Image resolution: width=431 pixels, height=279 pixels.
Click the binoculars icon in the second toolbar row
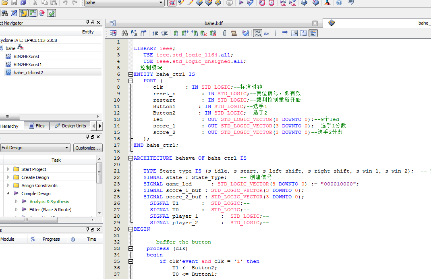(4, 13)
